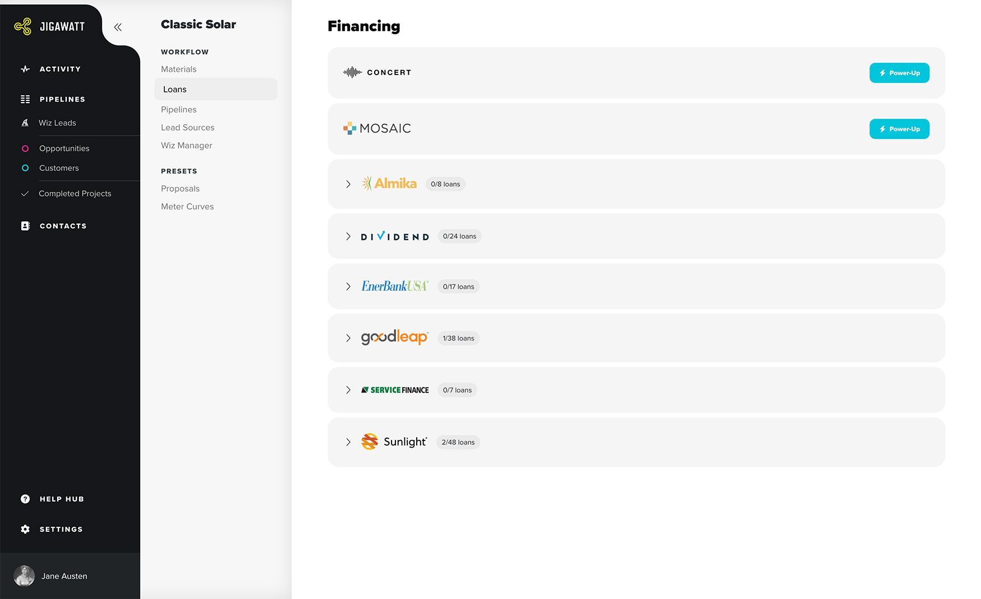The width and height of the screenshot is (981, 599).
Task: Click the Activity pulse icon
Action: click(x=25, y=69)
